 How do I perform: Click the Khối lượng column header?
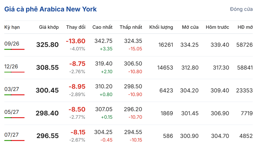161,27
